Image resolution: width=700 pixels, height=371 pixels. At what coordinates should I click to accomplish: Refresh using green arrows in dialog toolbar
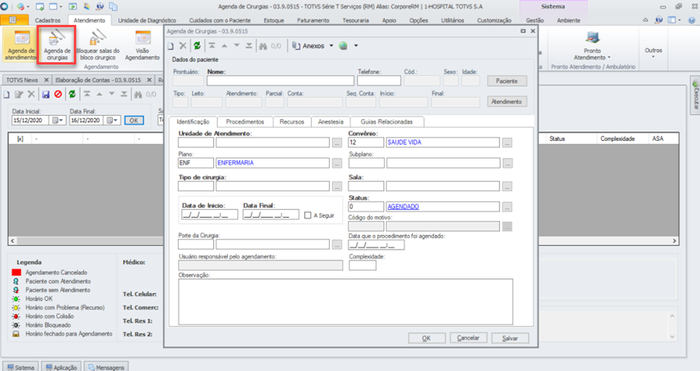[197, 46]
